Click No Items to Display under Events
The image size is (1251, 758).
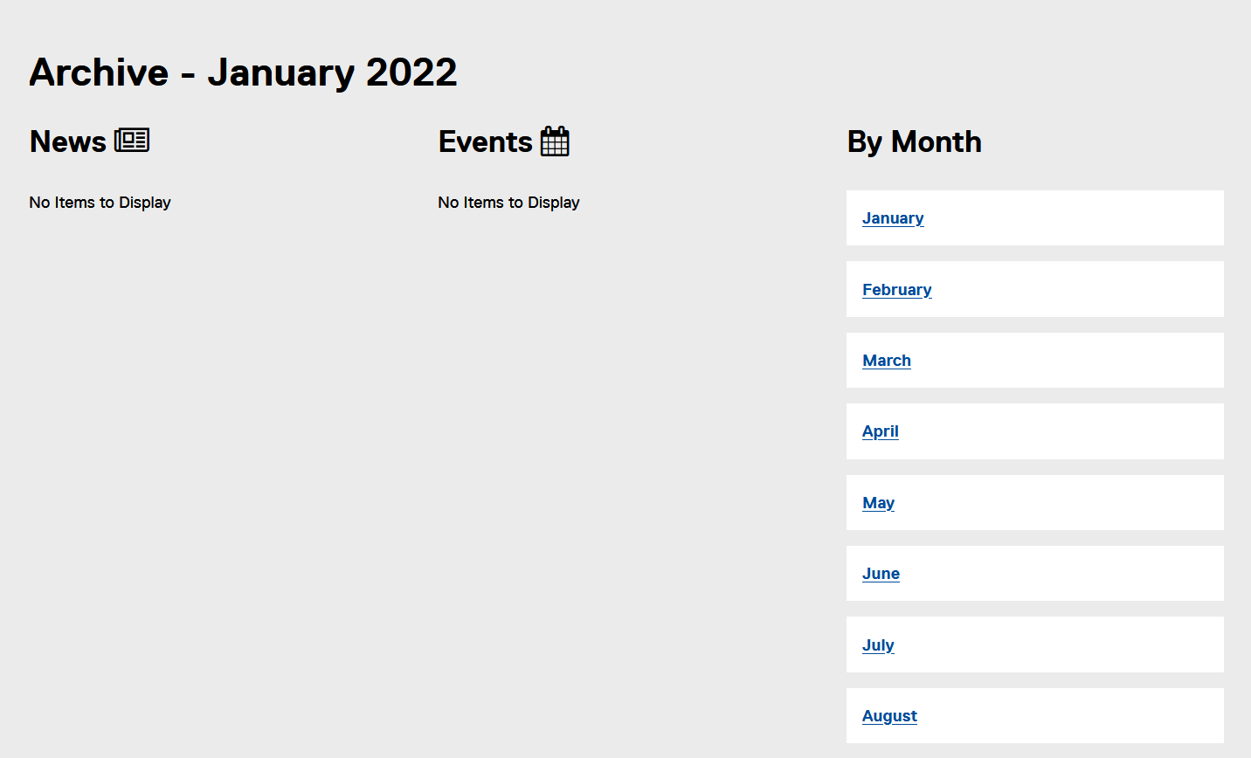(x=508, y=203)
